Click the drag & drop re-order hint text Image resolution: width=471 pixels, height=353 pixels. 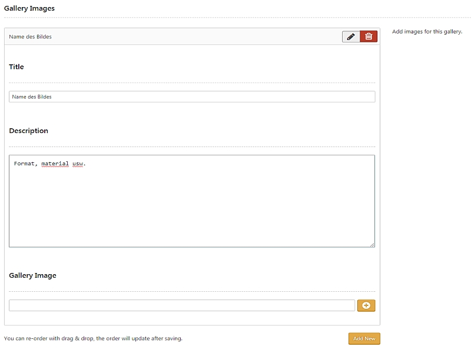[x=93, y=338]
